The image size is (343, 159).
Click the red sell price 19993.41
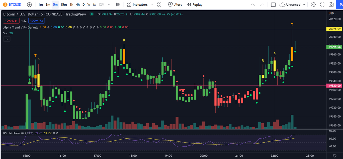pyautogui.click(x=11, y=21)
